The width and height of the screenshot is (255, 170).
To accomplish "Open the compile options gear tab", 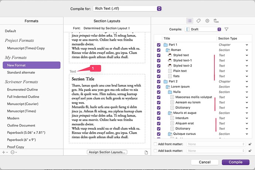I will click(x=207, y=21).
